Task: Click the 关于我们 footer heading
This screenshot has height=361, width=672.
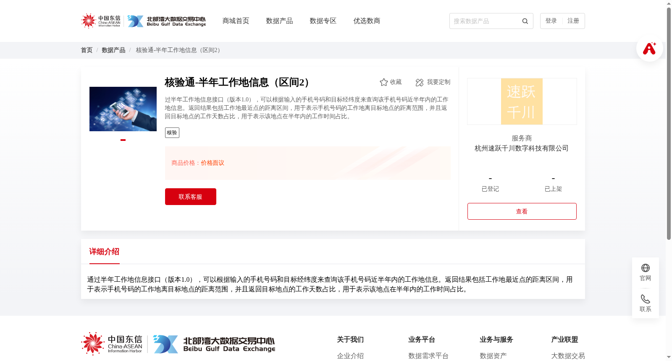Action: pyautogui.click(x=350, y=340)
